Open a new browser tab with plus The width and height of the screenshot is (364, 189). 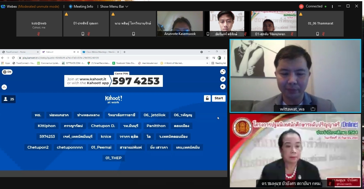(x=124, y=52)
